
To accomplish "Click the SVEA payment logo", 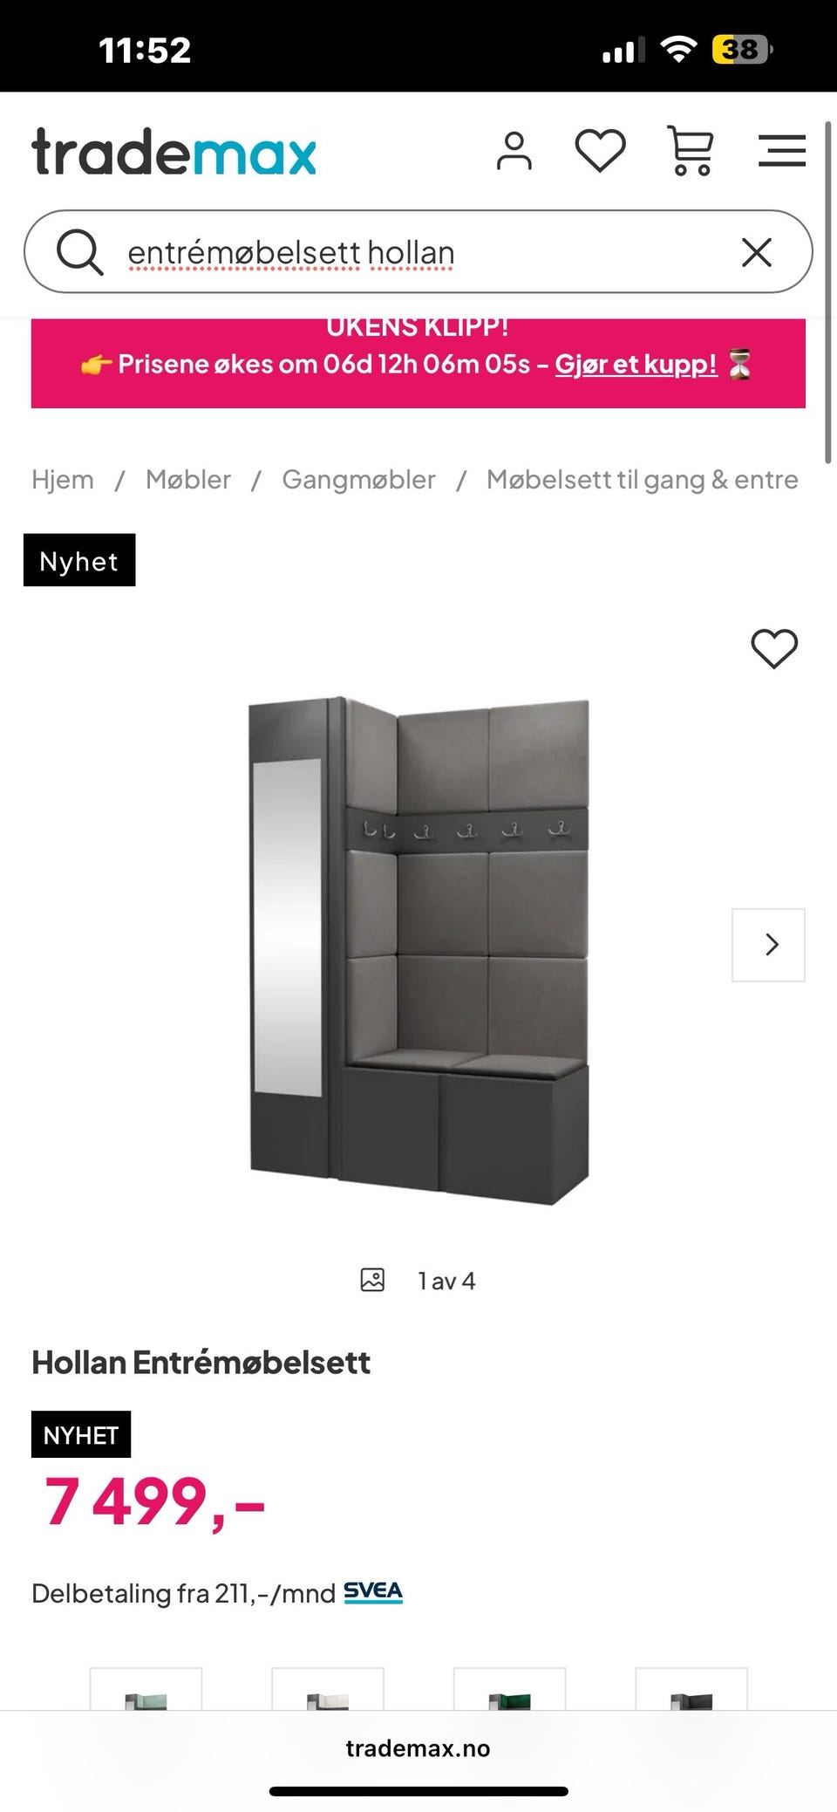I will click(x=373, y=1592).
